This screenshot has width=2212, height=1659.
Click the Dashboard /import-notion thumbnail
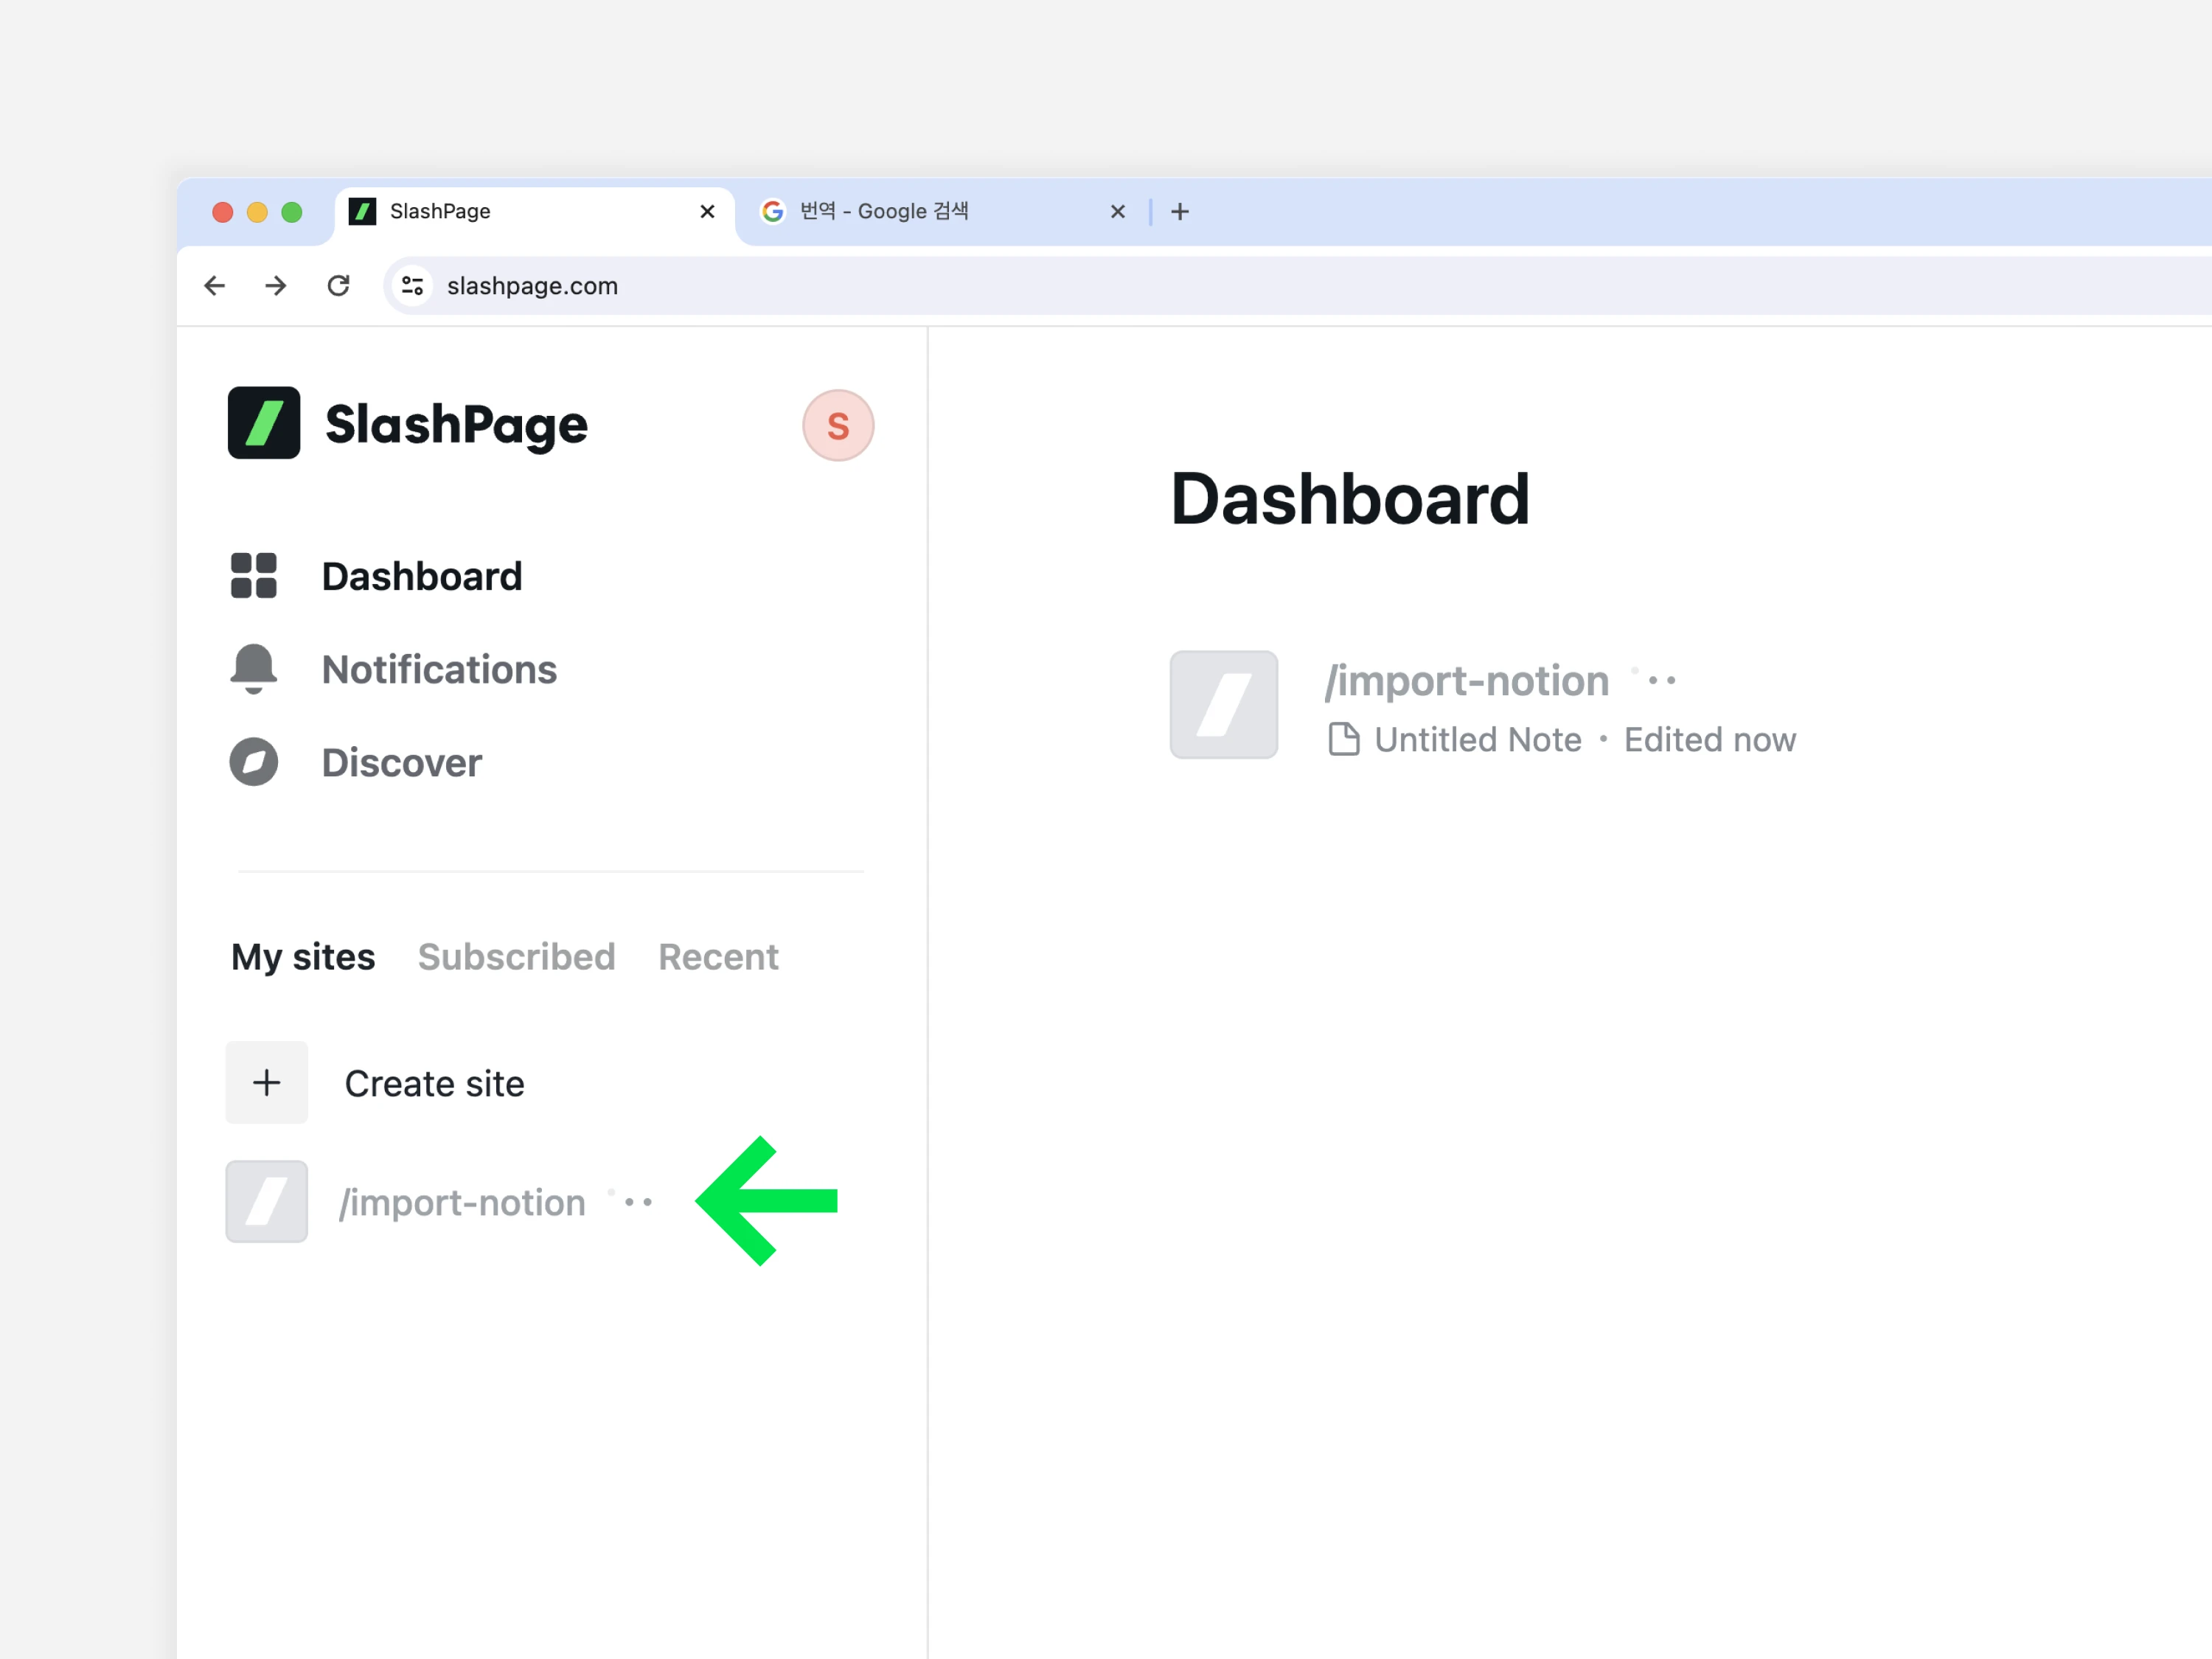coord(1224,705)
